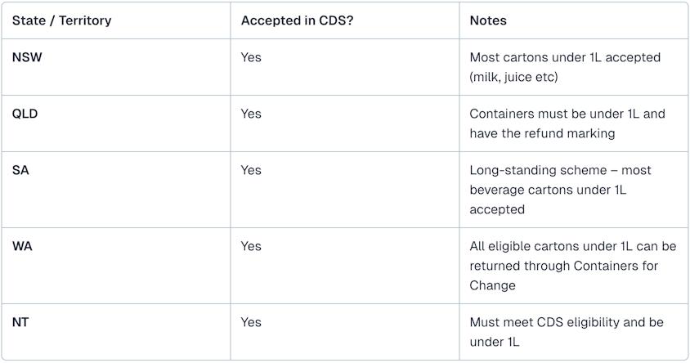The height and width of the screenshot is (363, 690).
Task: Select the NT state cell
Action: (x=20, y=322)
